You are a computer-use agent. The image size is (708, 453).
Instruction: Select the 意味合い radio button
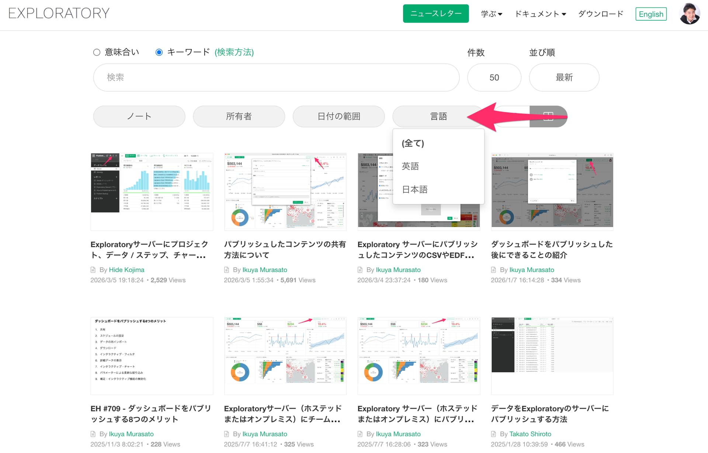point(97,52)
